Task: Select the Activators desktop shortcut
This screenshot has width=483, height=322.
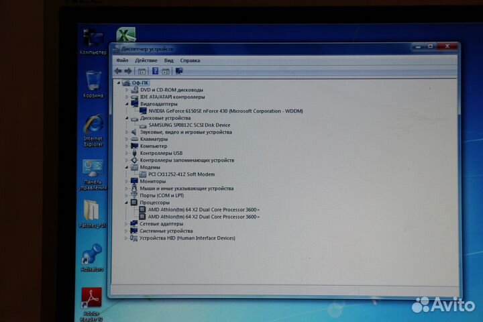Action: coord(92,258)
